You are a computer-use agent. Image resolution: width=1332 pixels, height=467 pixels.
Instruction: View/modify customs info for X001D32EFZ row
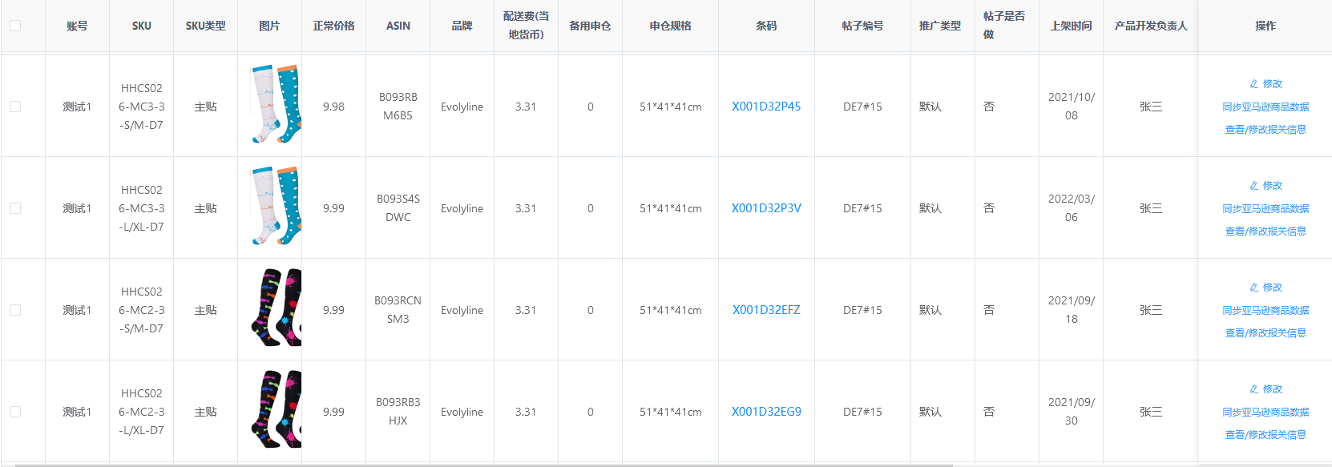pyautogui.click(x=1265, y=333)
